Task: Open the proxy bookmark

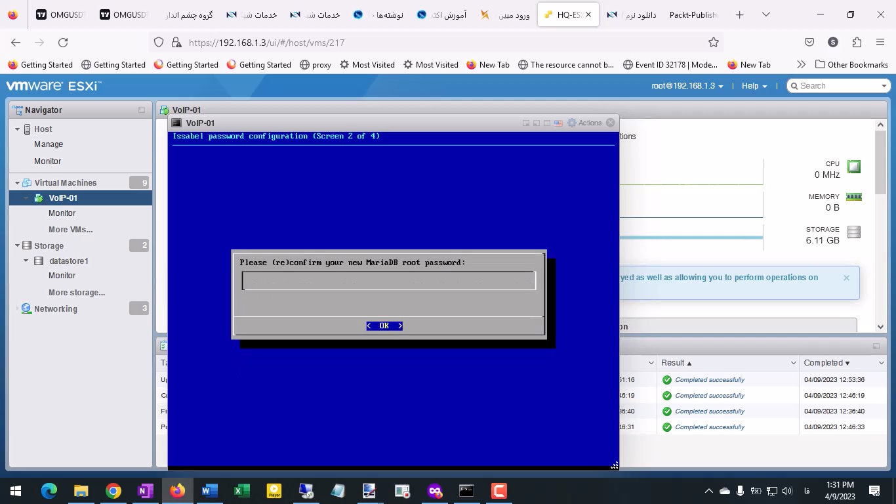Action: (316, 65)
